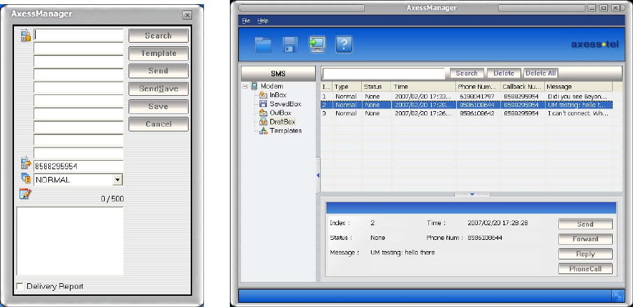The image size is (633, 307).
Task: Click the message edit notepad icon
Action: (x=25, y=194)
